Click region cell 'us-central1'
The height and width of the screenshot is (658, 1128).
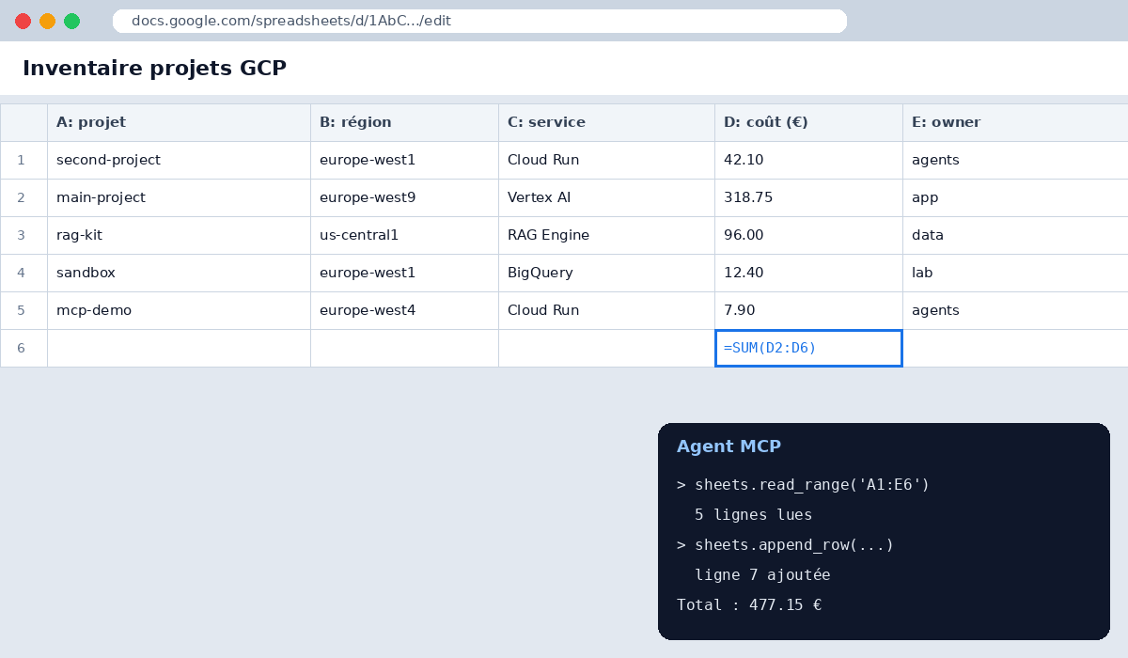[404, 235]
